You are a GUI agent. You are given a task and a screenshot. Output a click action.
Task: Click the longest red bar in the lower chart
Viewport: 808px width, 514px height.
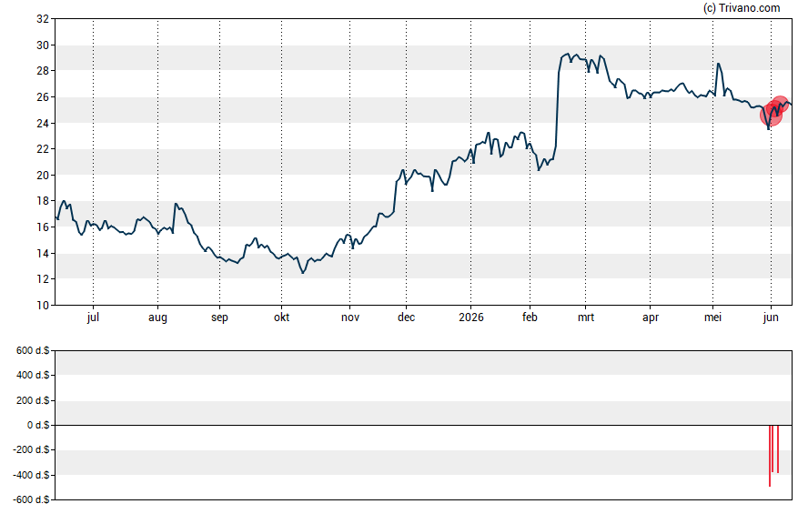point(770,456)
